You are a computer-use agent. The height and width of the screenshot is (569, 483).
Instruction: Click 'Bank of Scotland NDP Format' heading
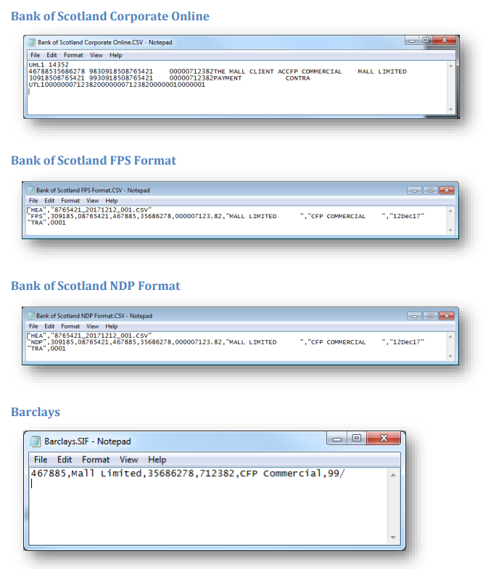tap(96, 286)
